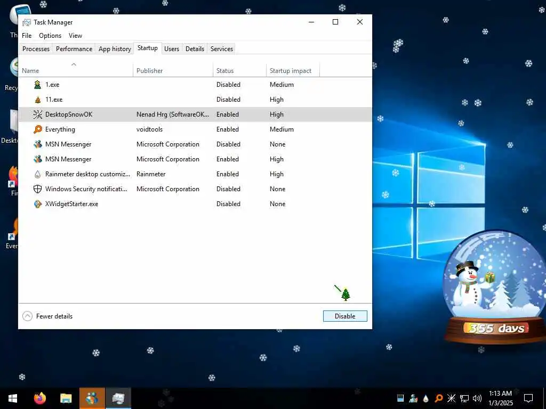Click the Everything search tray icon

439,398
